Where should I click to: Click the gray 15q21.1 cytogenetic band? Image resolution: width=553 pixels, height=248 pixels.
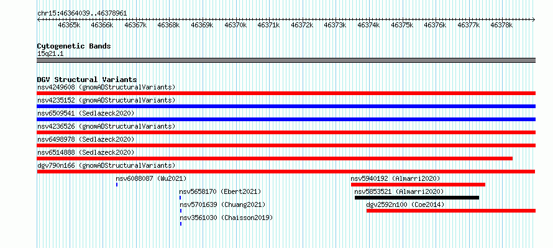(286, 60)
